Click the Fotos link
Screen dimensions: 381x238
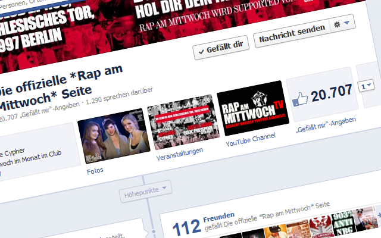pyautogui.click(x=95, y=171)
